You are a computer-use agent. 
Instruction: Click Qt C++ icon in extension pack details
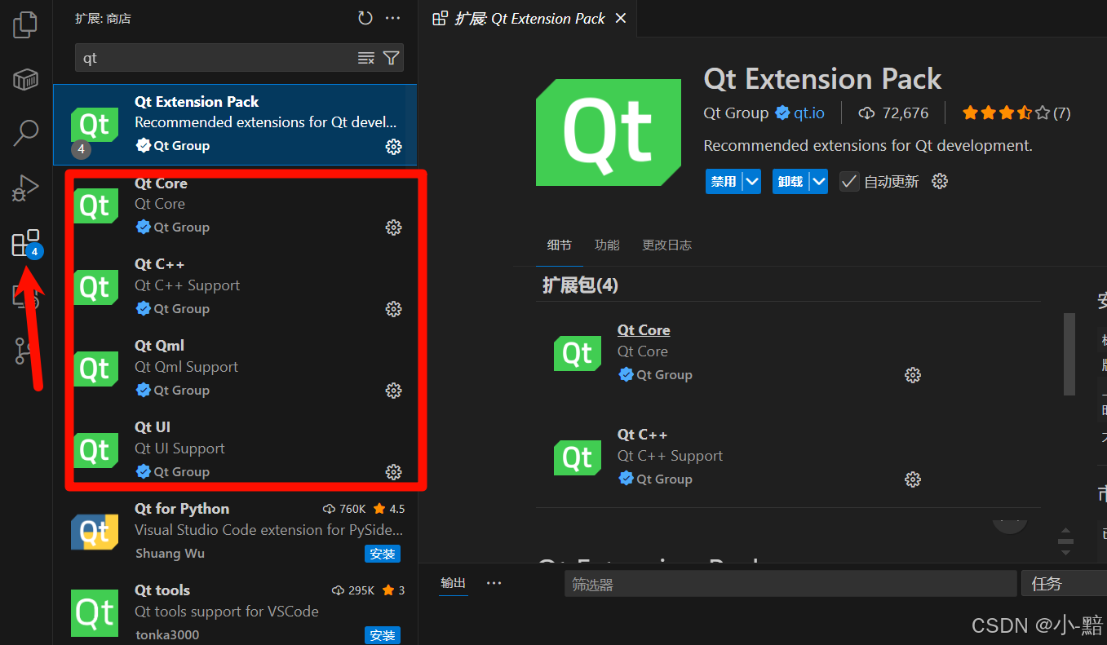pos(578,457)
